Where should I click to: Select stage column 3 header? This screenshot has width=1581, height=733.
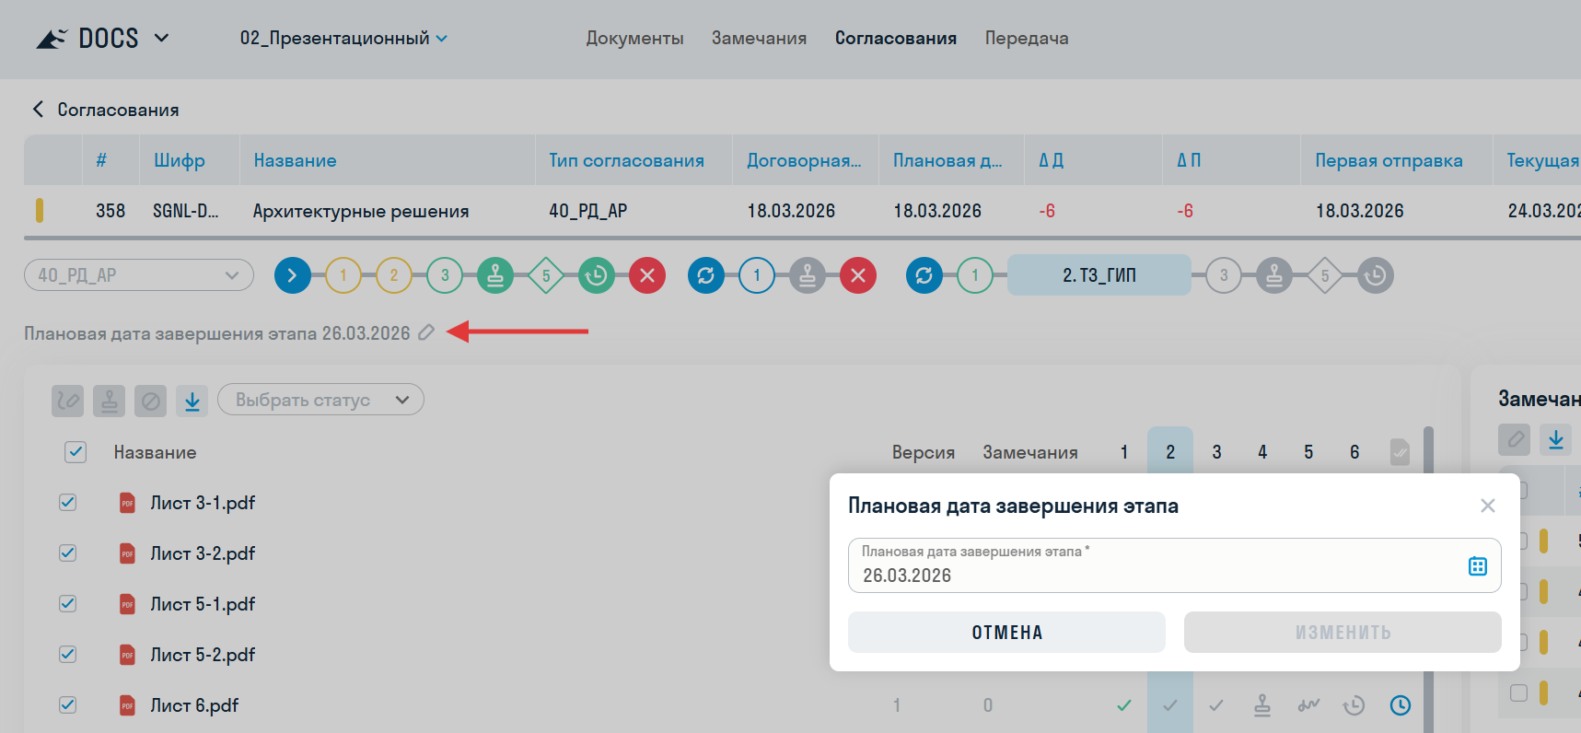click(x=1216, y=452)
